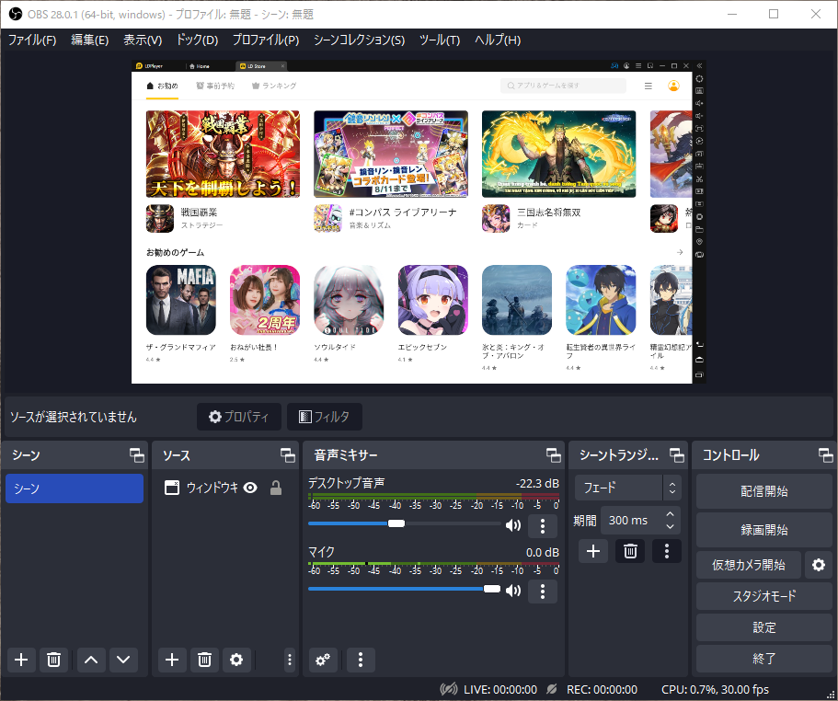838x701 pixels.
Task: Open the シーンコレクション(S) menu
Action: 359,40
